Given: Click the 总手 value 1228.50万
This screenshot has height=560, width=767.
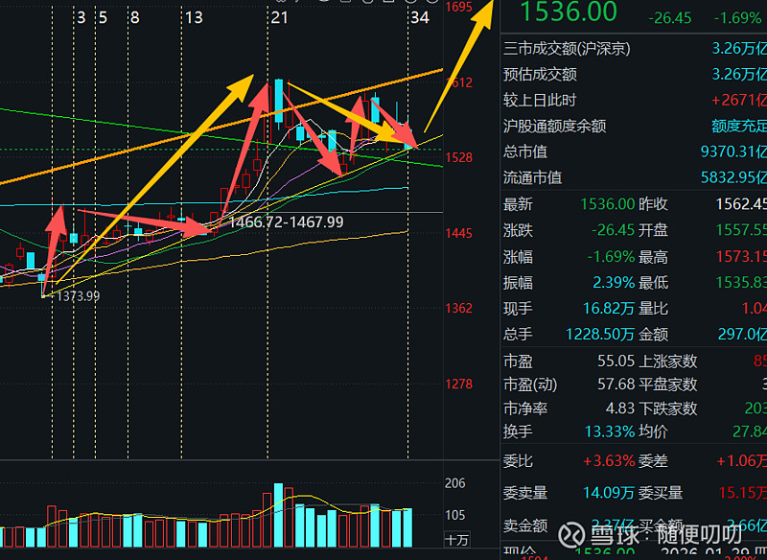Looking at the screenshot, I should [x=600, y=334].
